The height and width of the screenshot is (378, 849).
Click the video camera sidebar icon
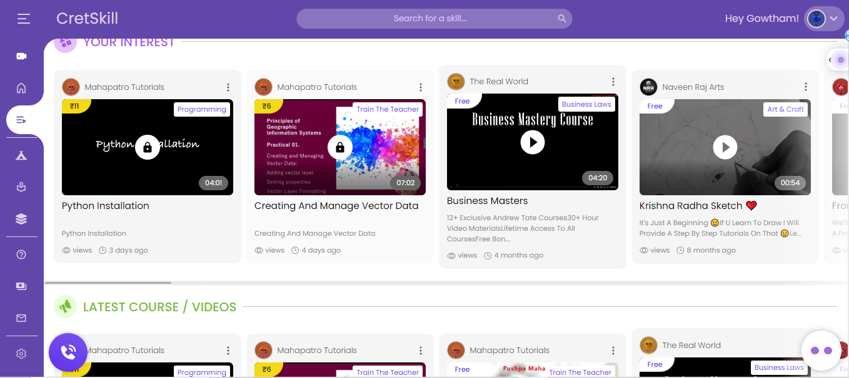pos(21,56)
